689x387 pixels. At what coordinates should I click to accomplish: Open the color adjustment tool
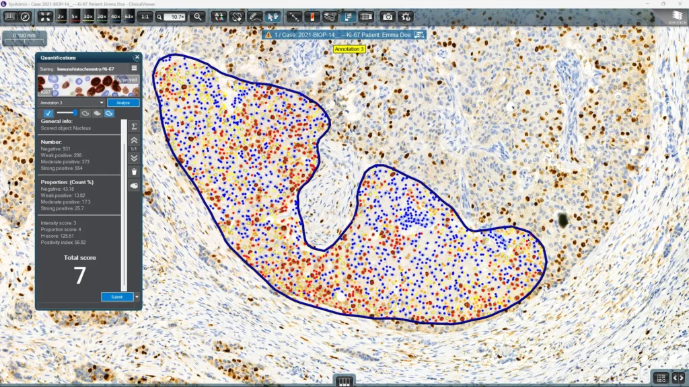click(219, 17)
